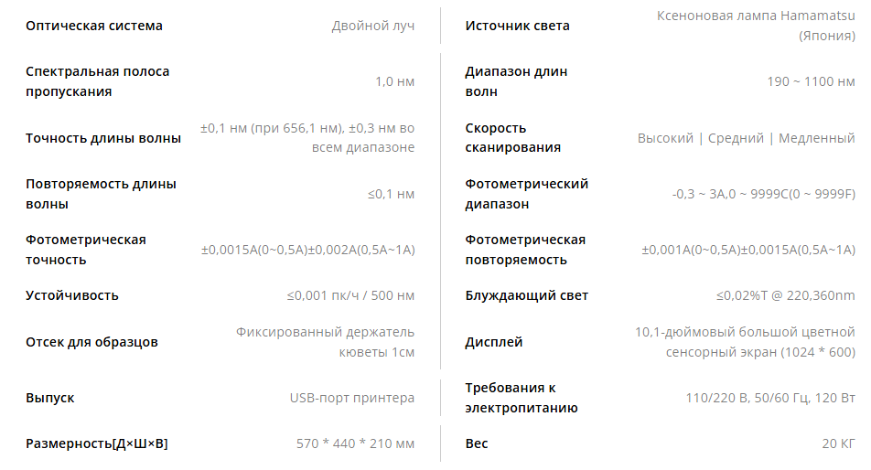The height and width of the screenshot is (470, 871).
Task: Click the "Фотометрическая повторяемость" label
Action: coord(525,250)
